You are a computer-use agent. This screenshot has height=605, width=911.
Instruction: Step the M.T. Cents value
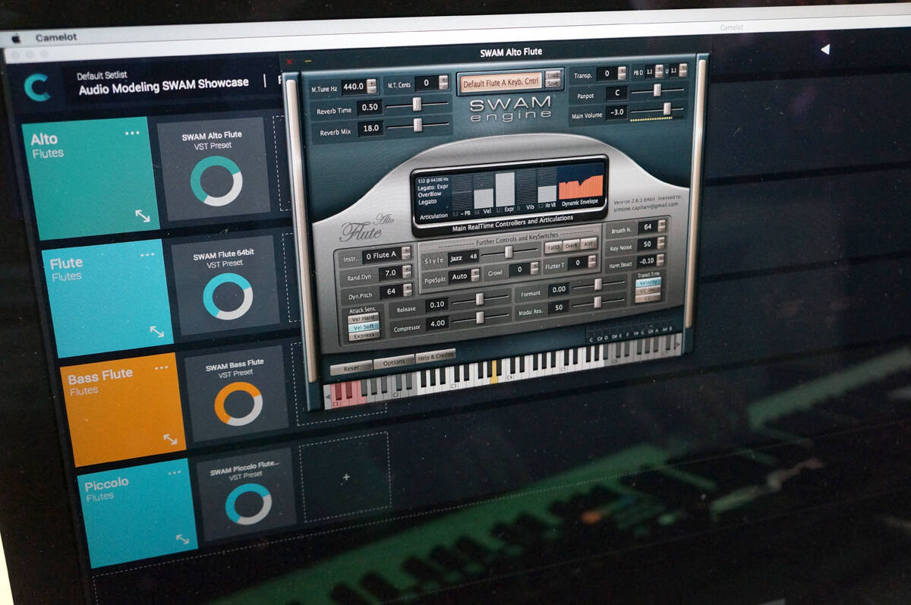pyautogui.click(x=443, y=83)
